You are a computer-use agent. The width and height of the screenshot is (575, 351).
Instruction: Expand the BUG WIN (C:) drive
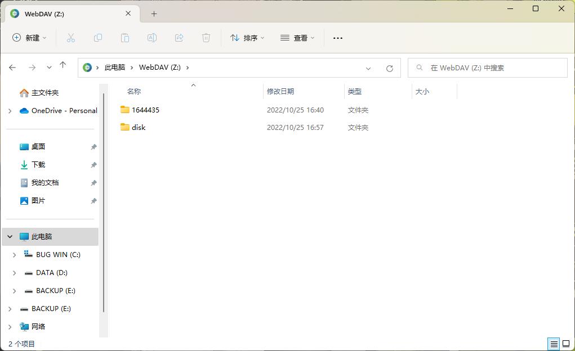tap(15, 254)
